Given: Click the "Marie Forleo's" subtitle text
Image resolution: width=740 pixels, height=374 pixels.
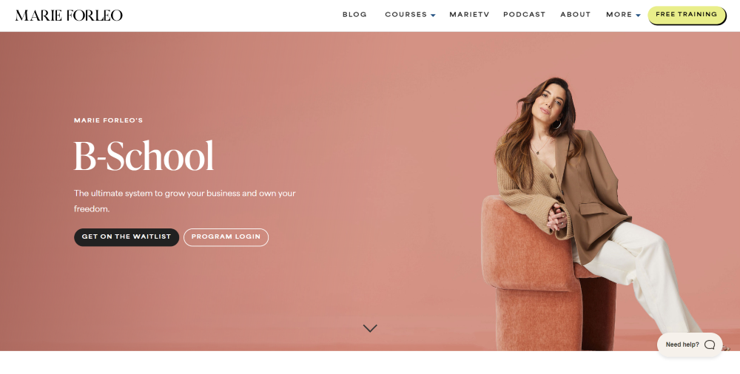Looking at the screenshot, I should (109, 120).
